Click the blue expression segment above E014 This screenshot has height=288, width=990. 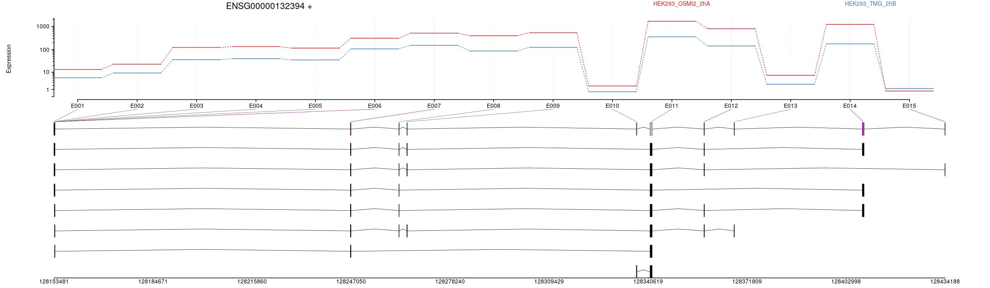pyautogui.click(x=850, y=44)
